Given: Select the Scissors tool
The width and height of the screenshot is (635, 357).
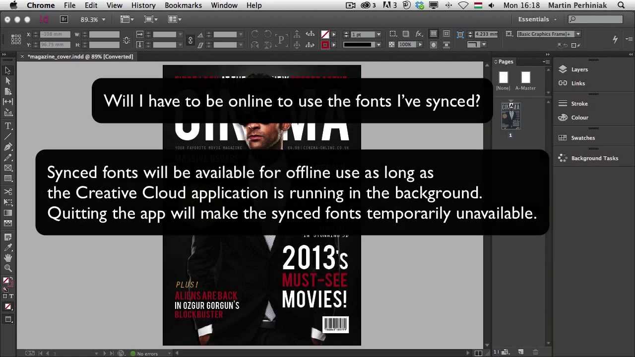Looking at the screenshot, I should pyautogui.click(x=8, y=192).
